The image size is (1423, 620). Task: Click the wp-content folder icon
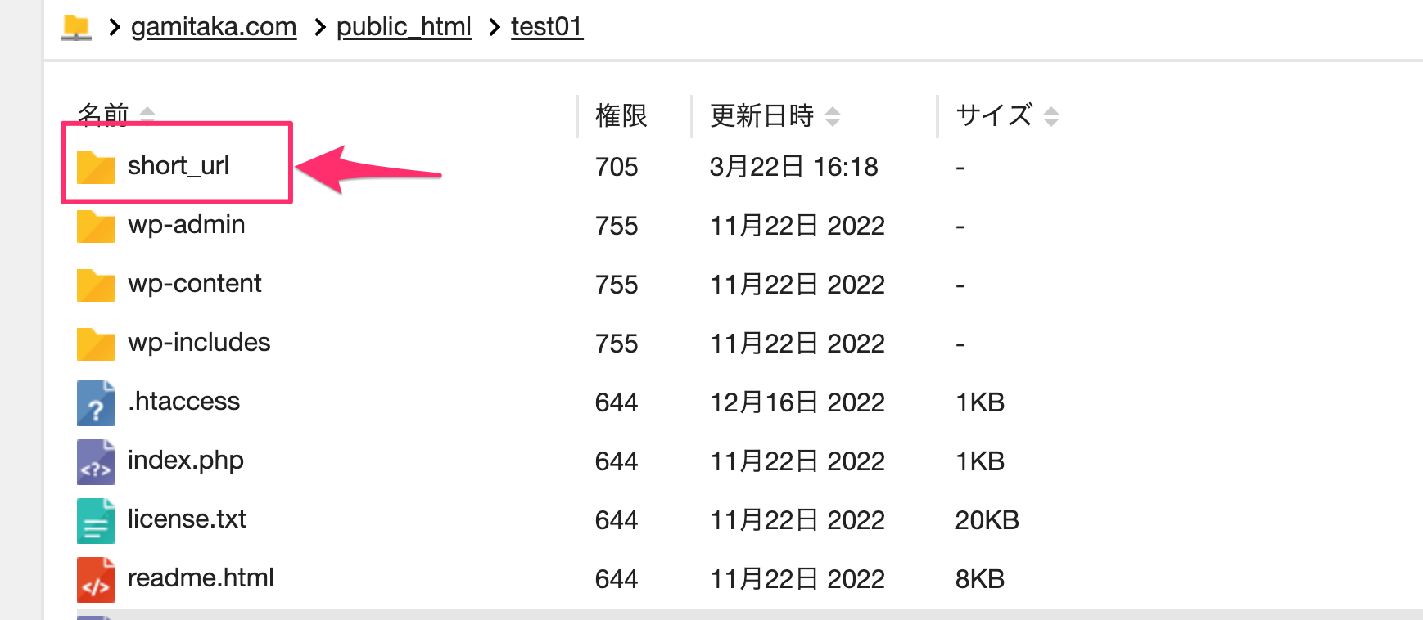(95, 285)
